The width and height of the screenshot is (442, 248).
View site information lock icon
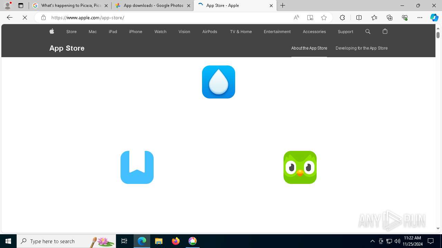point(44,18)
